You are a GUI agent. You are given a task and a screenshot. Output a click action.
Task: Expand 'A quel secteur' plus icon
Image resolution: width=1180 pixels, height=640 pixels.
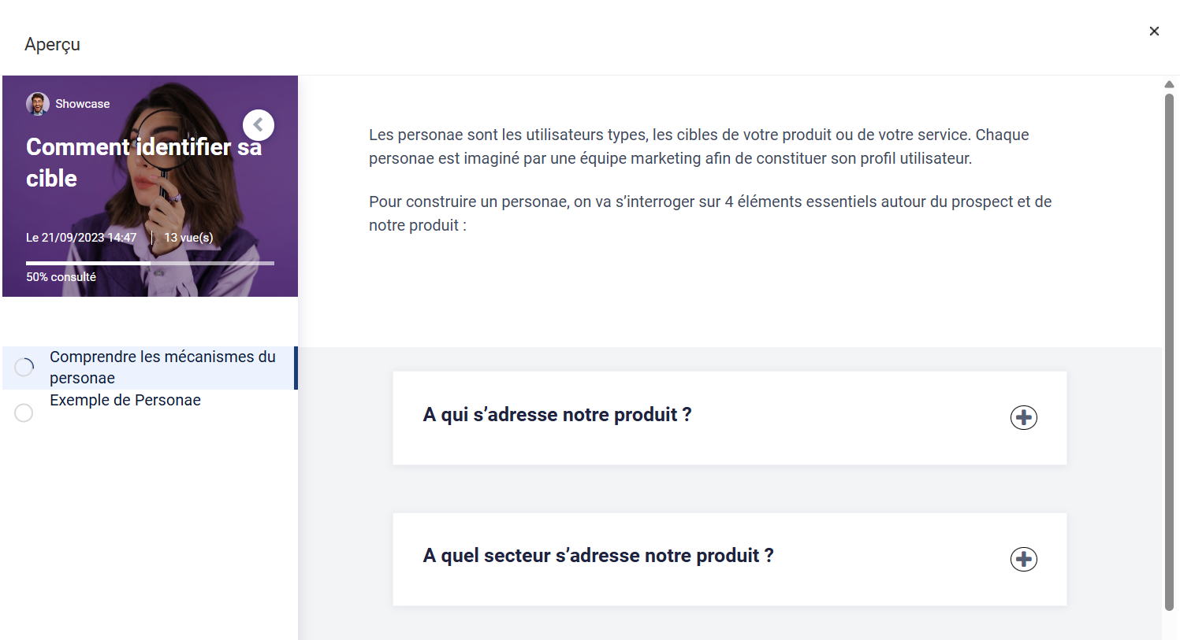click(x=1023, y=559)
